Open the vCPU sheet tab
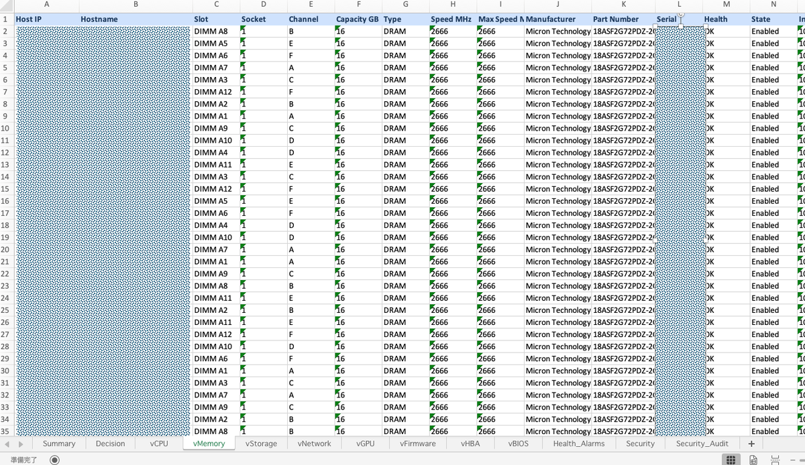The height and width of the screenshot is (465, 805). (159, 444)
